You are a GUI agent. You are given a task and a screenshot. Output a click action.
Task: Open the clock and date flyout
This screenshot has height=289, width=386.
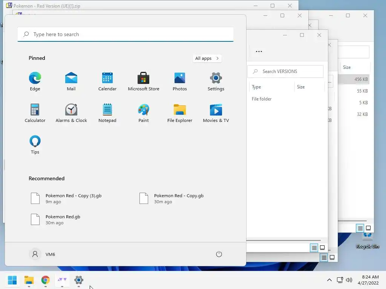pos(368,280)
